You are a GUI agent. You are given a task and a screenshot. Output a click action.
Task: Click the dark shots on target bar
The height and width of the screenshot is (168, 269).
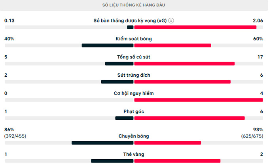(x=117, y=82)
